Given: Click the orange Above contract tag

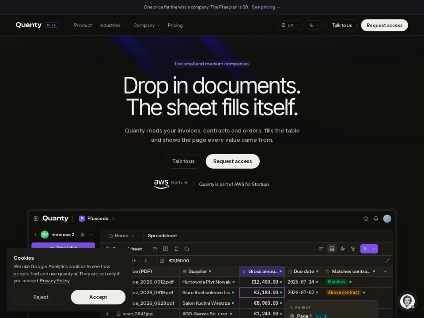Looking at the screenshot, I should pyautogui.click(x=344, y=292).
